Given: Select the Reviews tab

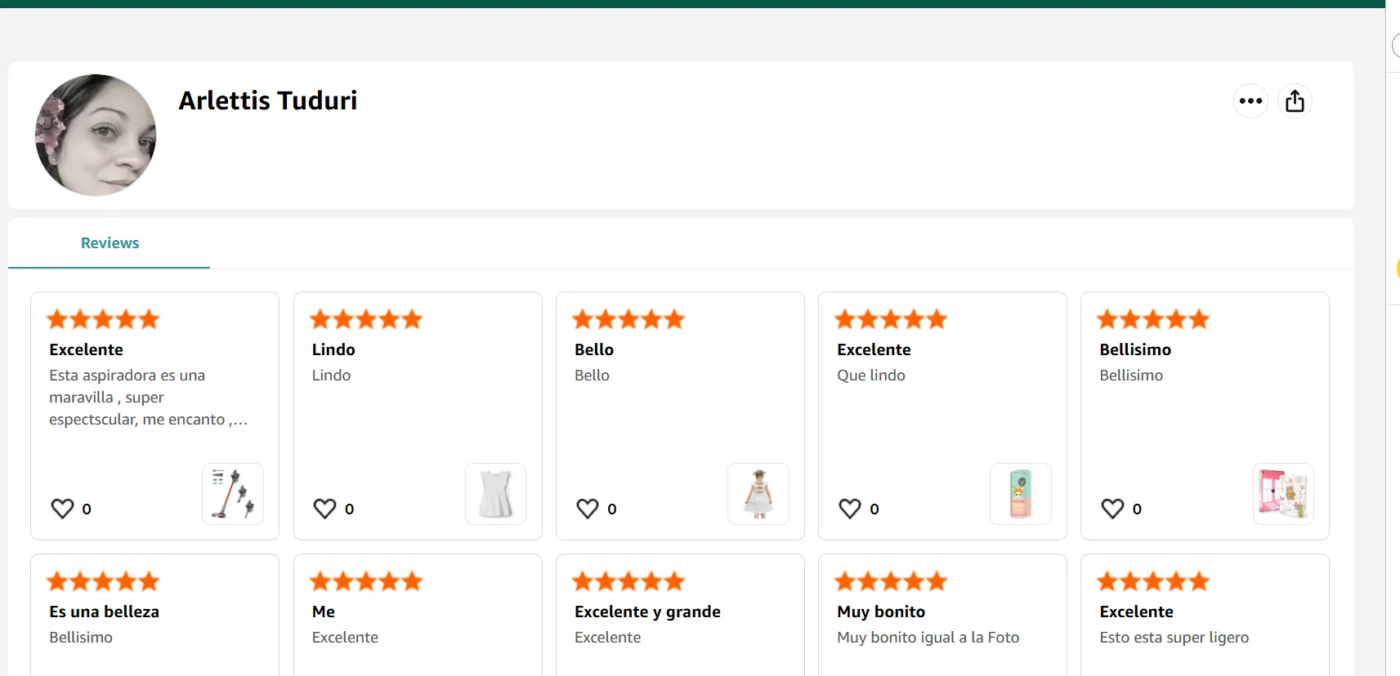Looking at the screenshot, I should [110, 243].
